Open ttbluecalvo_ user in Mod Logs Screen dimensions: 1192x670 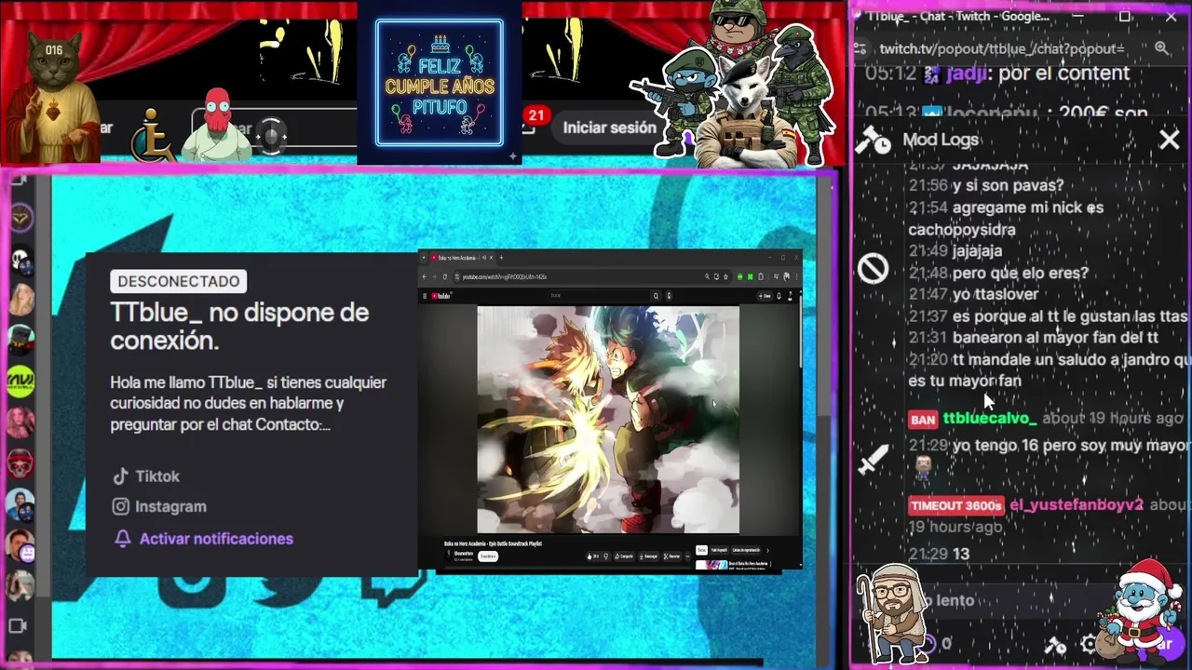(989, 419)
